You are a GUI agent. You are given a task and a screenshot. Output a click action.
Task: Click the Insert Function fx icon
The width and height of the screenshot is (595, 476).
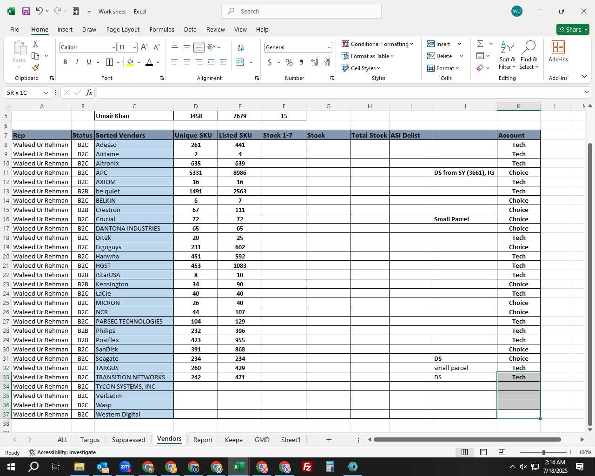click(89, 93)
